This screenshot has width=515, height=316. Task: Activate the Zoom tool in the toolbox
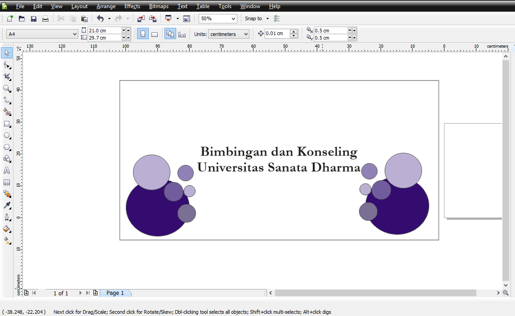pos(7,89)
